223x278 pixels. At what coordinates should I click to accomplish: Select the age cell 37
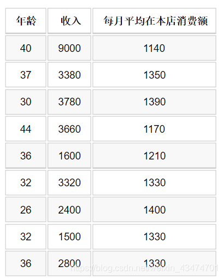click(x=26, y=75)
